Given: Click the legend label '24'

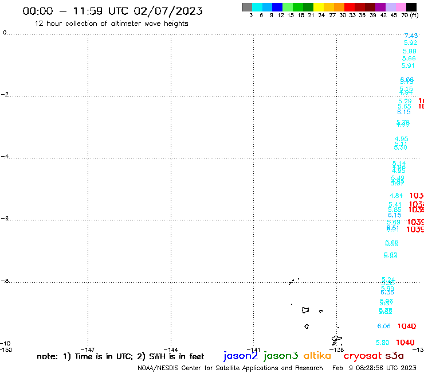Looking at the screenshot, I should click(321, 15).
